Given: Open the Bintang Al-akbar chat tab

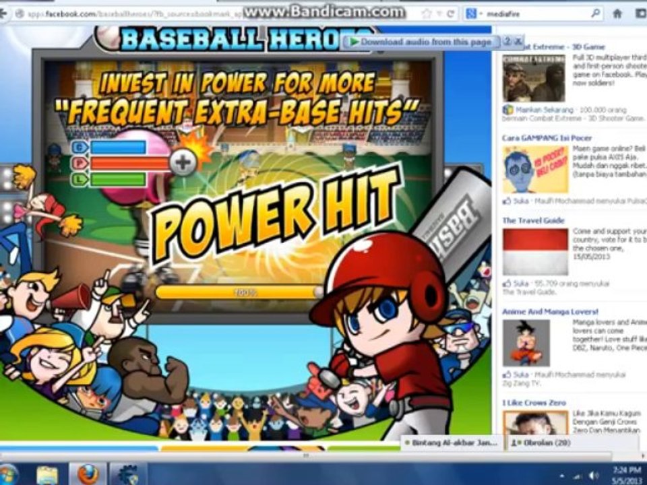Looking at the screenshot, I should click(452, 443).
